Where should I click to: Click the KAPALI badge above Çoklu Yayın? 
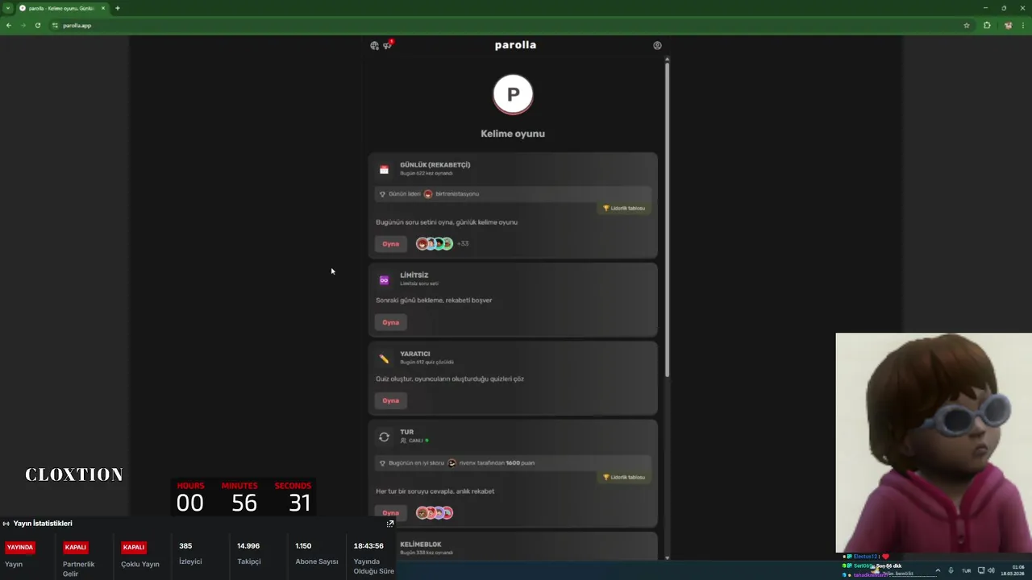pos(134,547)
